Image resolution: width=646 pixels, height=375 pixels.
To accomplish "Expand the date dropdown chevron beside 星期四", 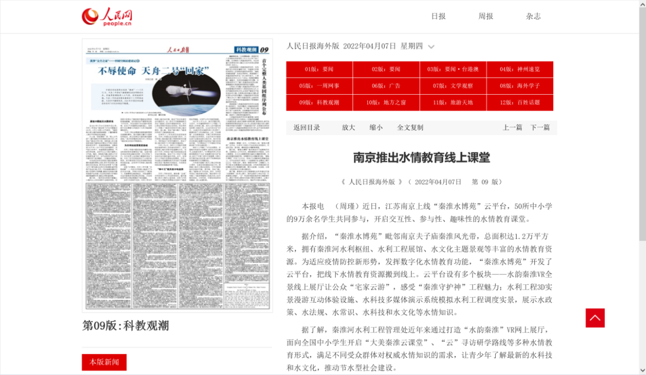I will [x=431, y=47].
